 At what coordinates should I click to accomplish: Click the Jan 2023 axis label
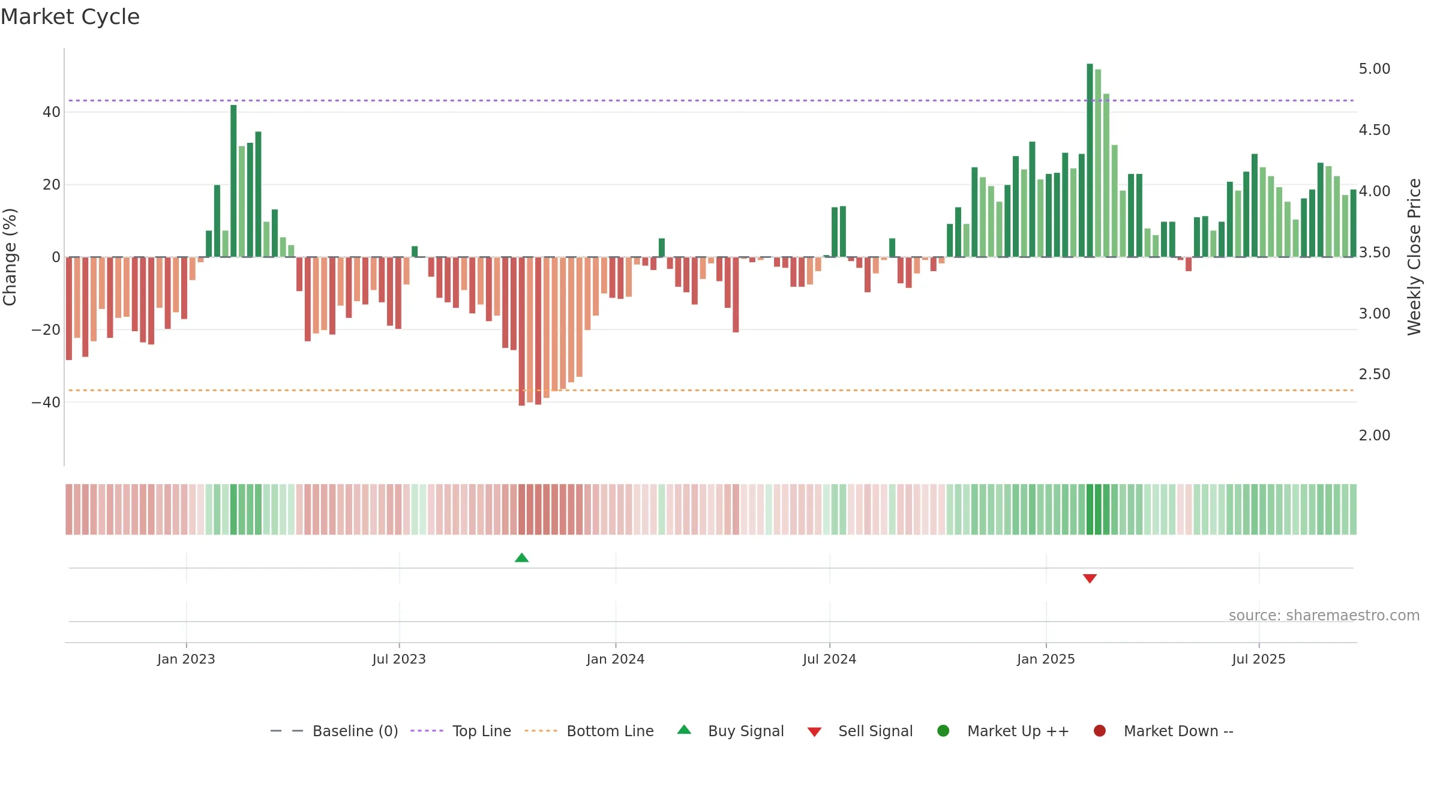click(186, 659)
